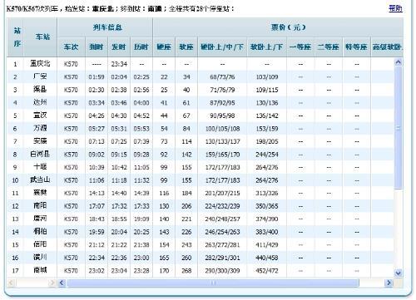Image resolution: width=416 pixels, height=300 pixels.
Task: Click the 车次 column header
Action: [71, 47]
